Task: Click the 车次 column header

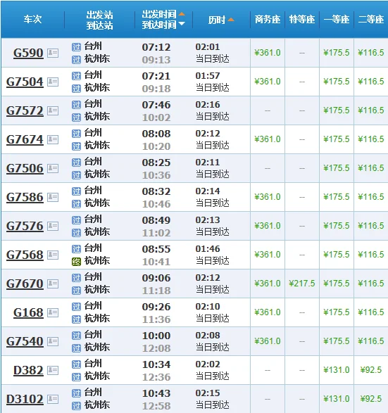Action: (32, 19)
